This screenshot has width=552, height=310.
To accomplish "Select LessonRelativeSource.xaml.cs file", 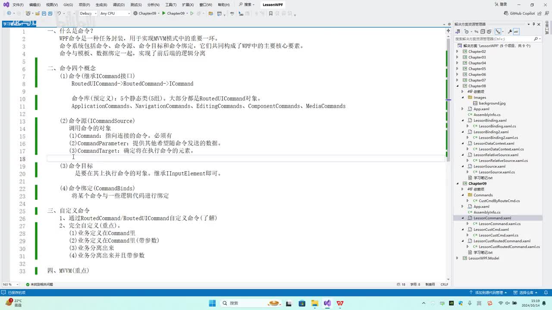I will 502,161.
